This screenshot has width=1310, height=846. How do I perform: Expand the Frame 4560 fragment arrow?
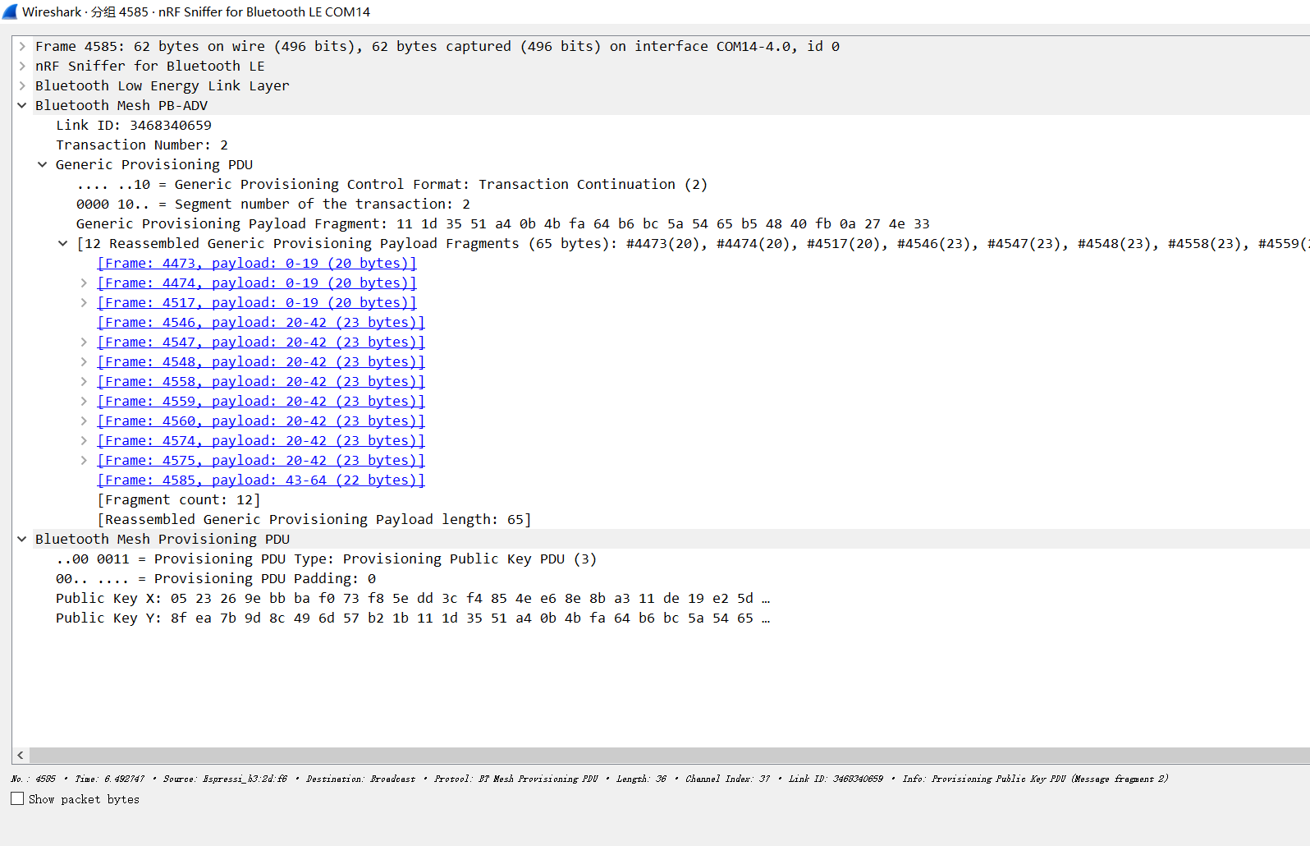click(x=84, y=421)
